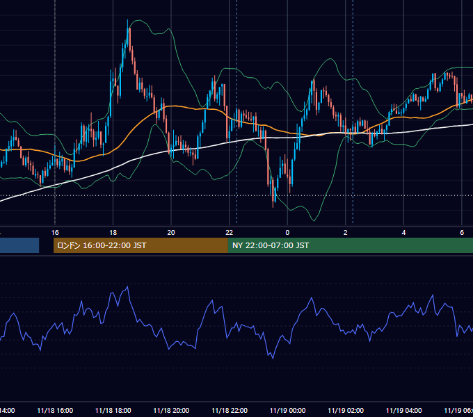Click the "4" hour label on time axis

403,233
